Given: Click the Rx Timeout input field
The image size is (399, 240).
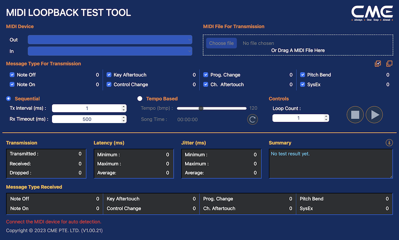Looking at the screenshot, I should pyautogui.click(x=87, y=119).
